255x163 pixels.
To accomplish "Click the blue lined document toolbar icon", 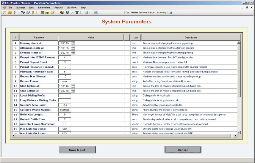I will pyautogui.click(x=86, y=12).
